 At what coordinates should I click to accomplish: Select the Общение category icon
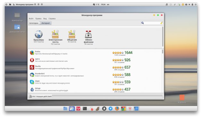pos(72,34)
